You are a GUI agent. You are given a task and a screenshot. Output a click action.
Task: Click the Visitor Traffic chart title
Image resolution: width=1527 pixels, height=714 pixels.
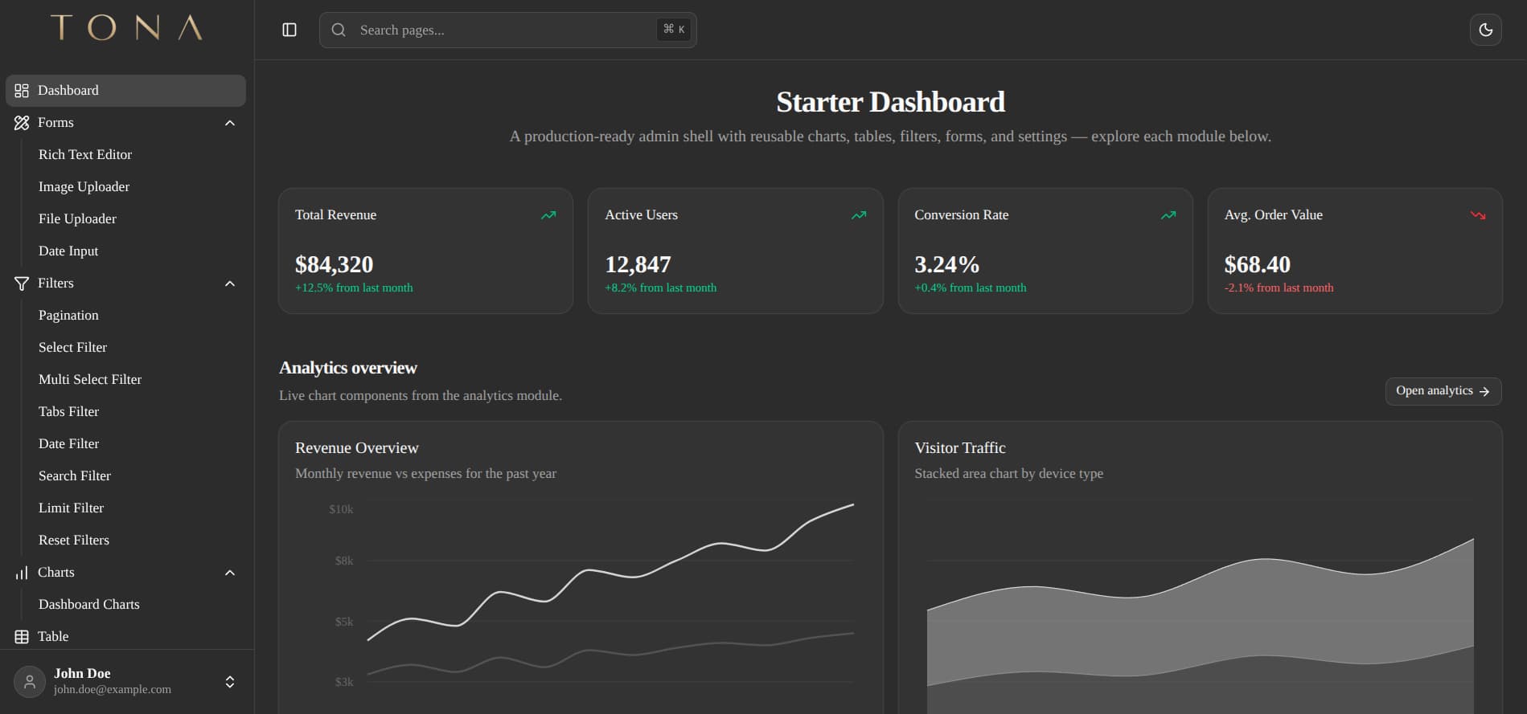pos(960,448)
